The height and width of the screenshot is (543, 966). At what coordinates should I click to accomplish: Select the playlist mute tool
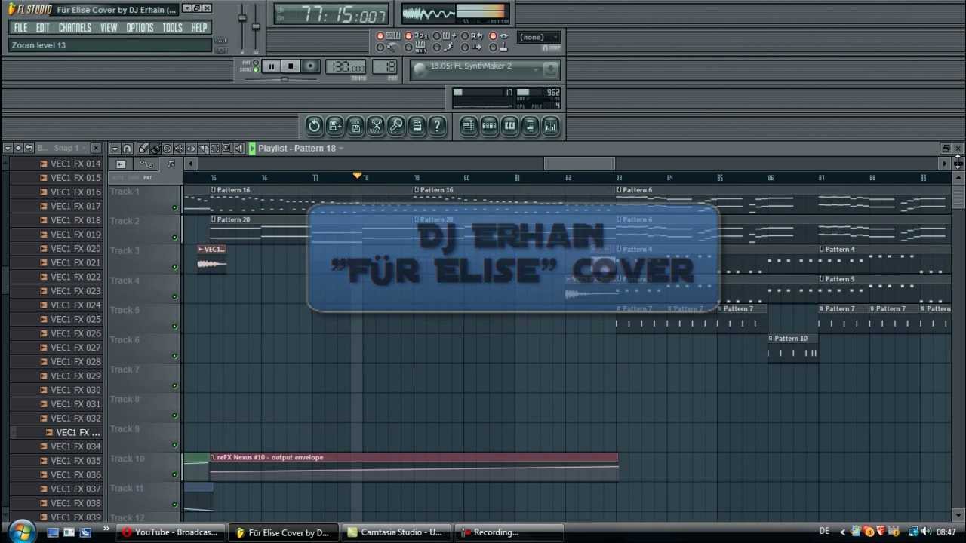point(179,149)
